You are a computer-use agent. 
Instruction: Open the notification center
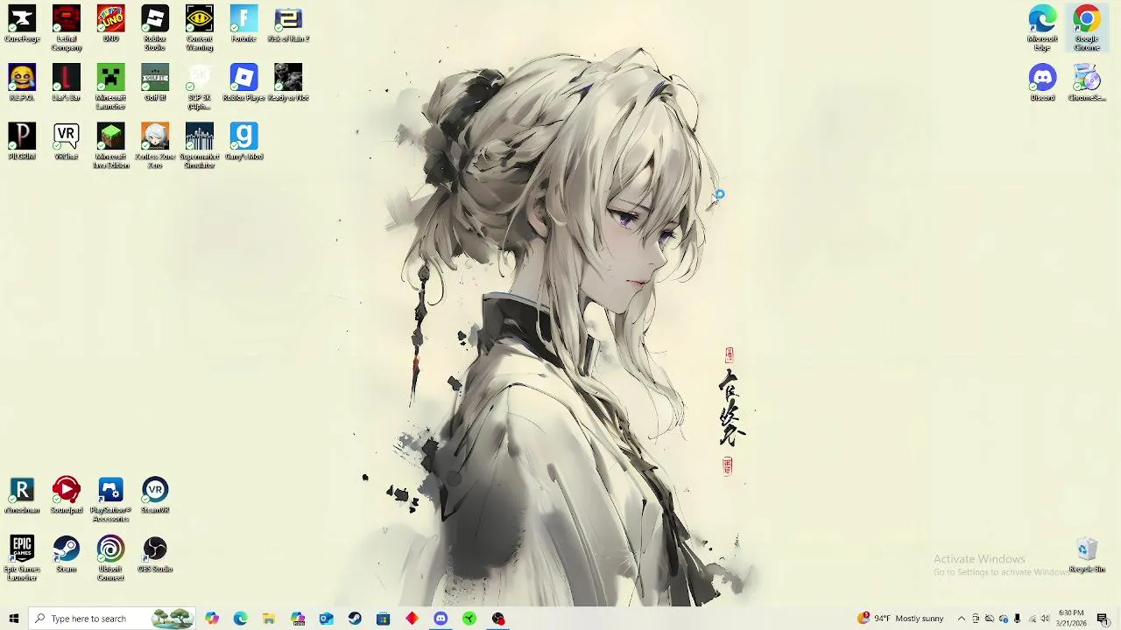tap(1103, 619)
